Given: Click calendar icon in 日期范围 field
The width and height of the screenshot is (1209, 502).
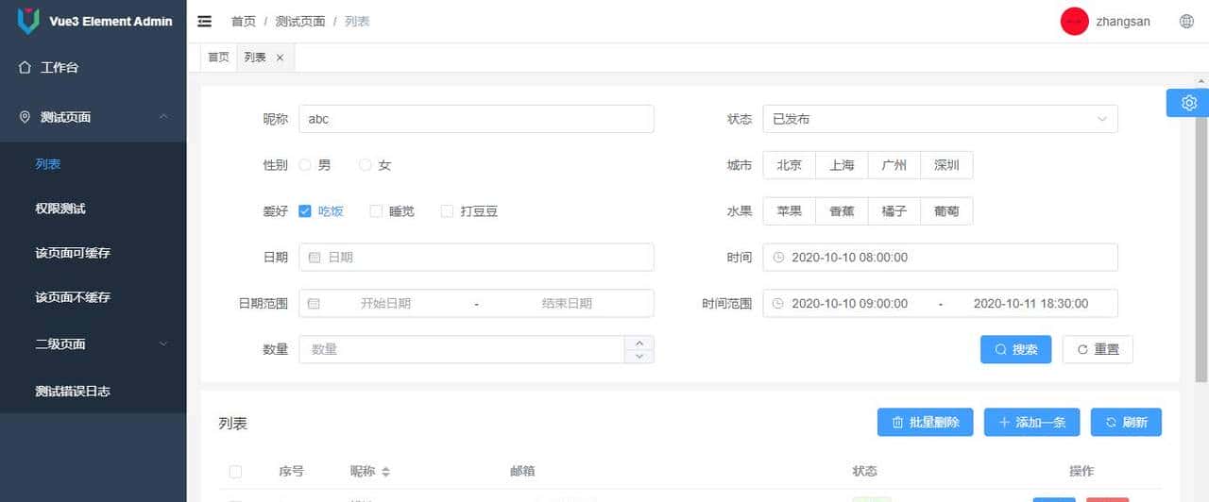Looking at the screenshot, I should [x=315, y=303].
